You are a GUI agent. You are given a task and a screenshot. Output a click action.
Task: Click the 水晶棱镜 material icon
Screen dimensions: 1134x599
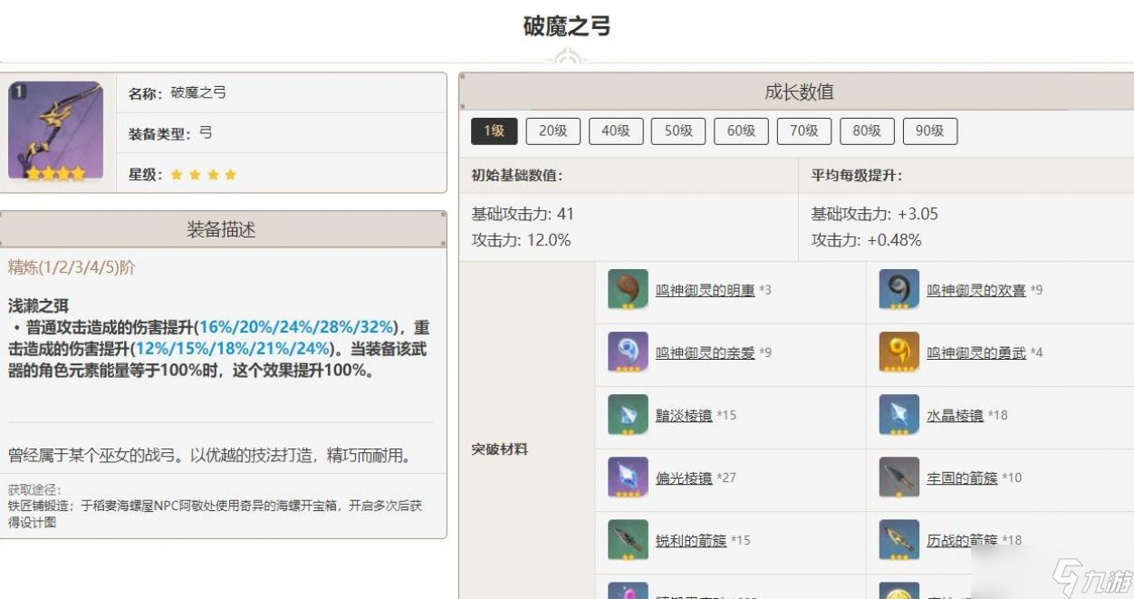pyautogui.click(x=899, y=415)
